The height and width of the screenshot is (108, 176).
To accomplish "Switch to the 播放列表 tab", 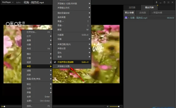I will coord(149,8).
